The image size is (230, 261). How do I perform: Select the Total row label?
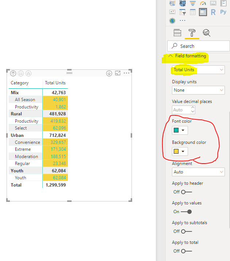click(16, 185)
